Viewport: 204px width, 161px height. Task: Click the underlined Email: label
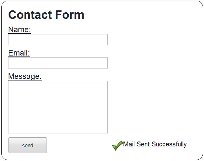(x=19, y=53)
